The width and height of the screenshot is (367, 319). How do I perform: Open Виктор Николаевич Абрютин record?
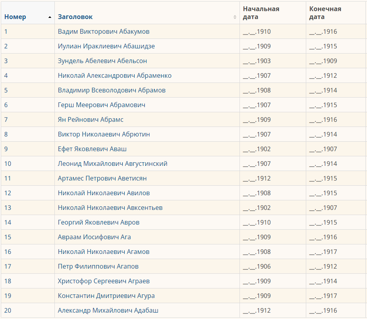point(104,134)
